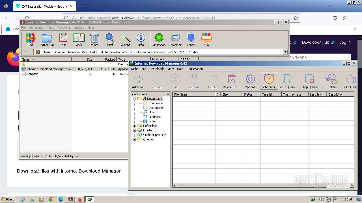
Task: Sort WinRAR list by Name column
Action: [x=46, y=59]
